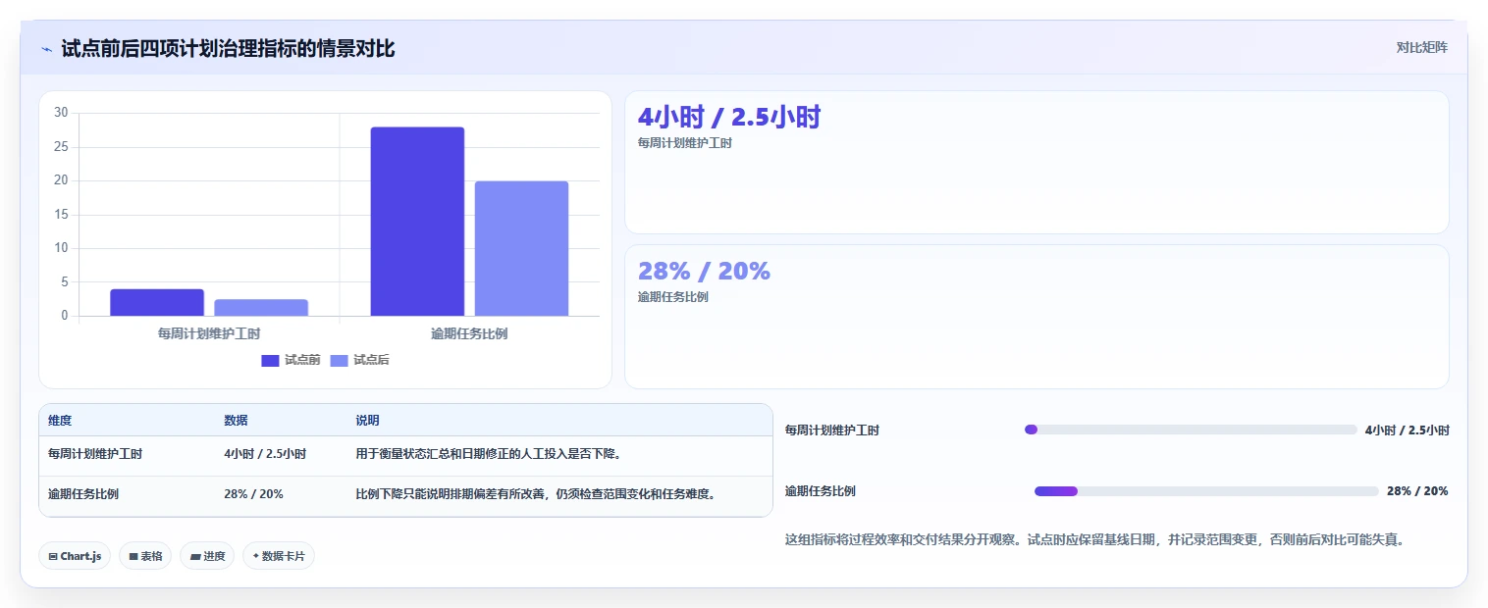
Task: Select the 数据卡片 tag chip
Action: [279, 556]
